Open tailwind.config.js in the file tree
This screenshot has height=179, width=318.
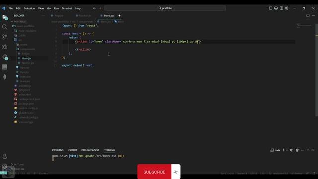pyautogui.click(x=29, y=117)
